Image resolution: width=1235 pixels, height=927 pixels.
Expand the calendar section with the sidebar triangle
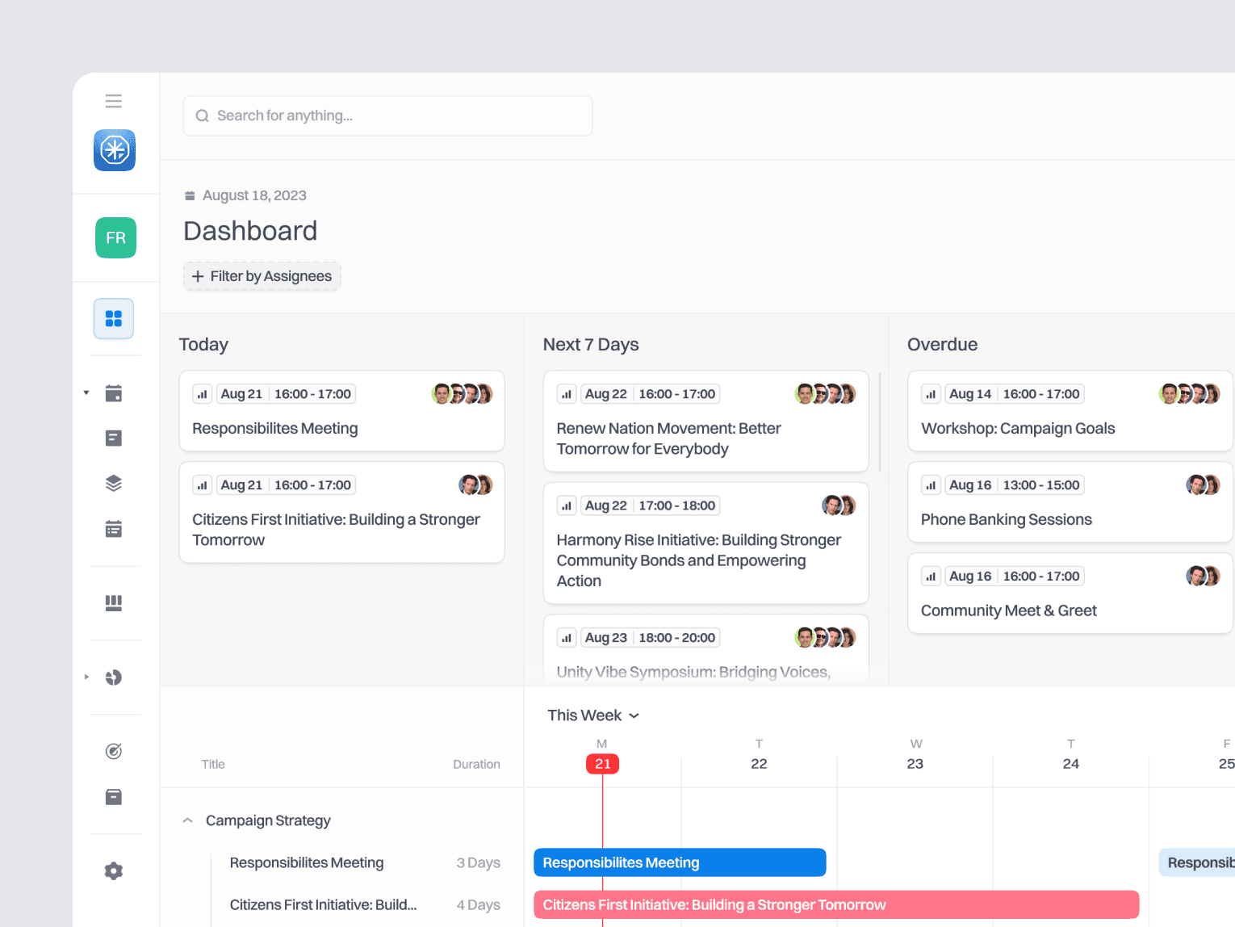[86, 392]
